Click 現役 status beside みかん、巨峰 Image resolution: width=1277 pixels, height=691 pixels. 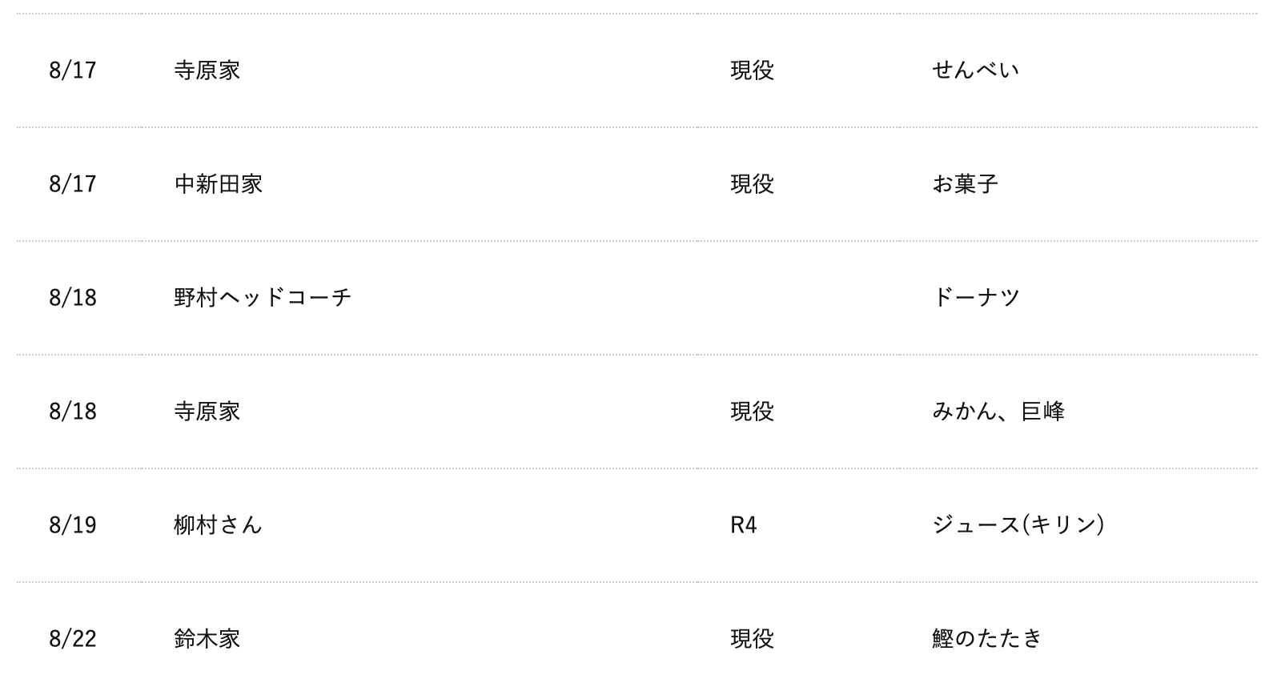tap(752, 412)
